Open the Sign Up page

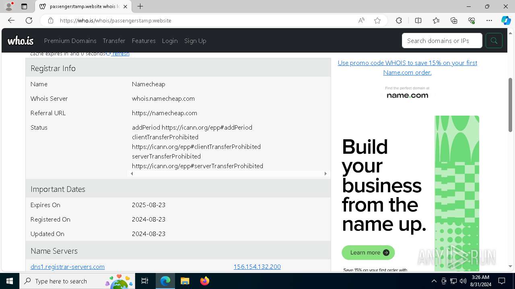(x=195, y=41)
